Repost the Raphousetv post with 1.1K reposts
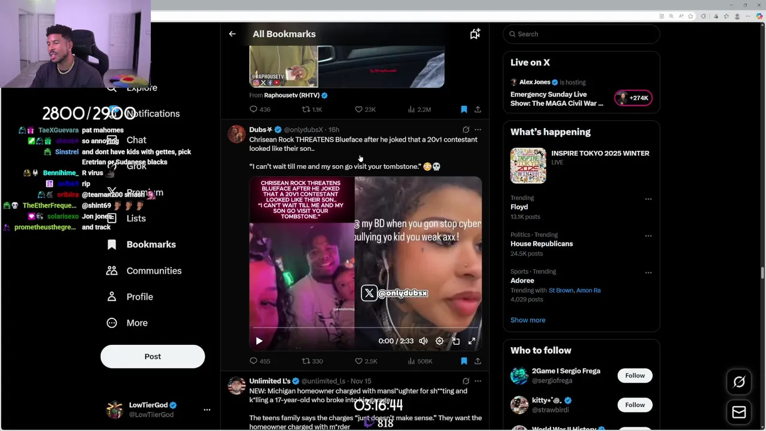This screenshot has height=431, width=766. tap(312, 110)
